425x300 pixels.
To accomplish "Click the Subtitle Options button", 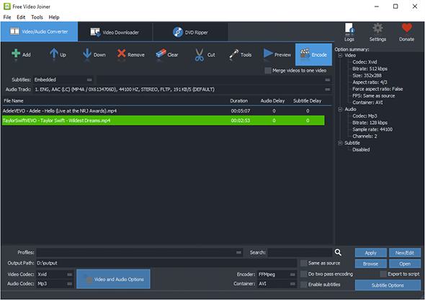I will pyautogui.click(x=388, y=285).
